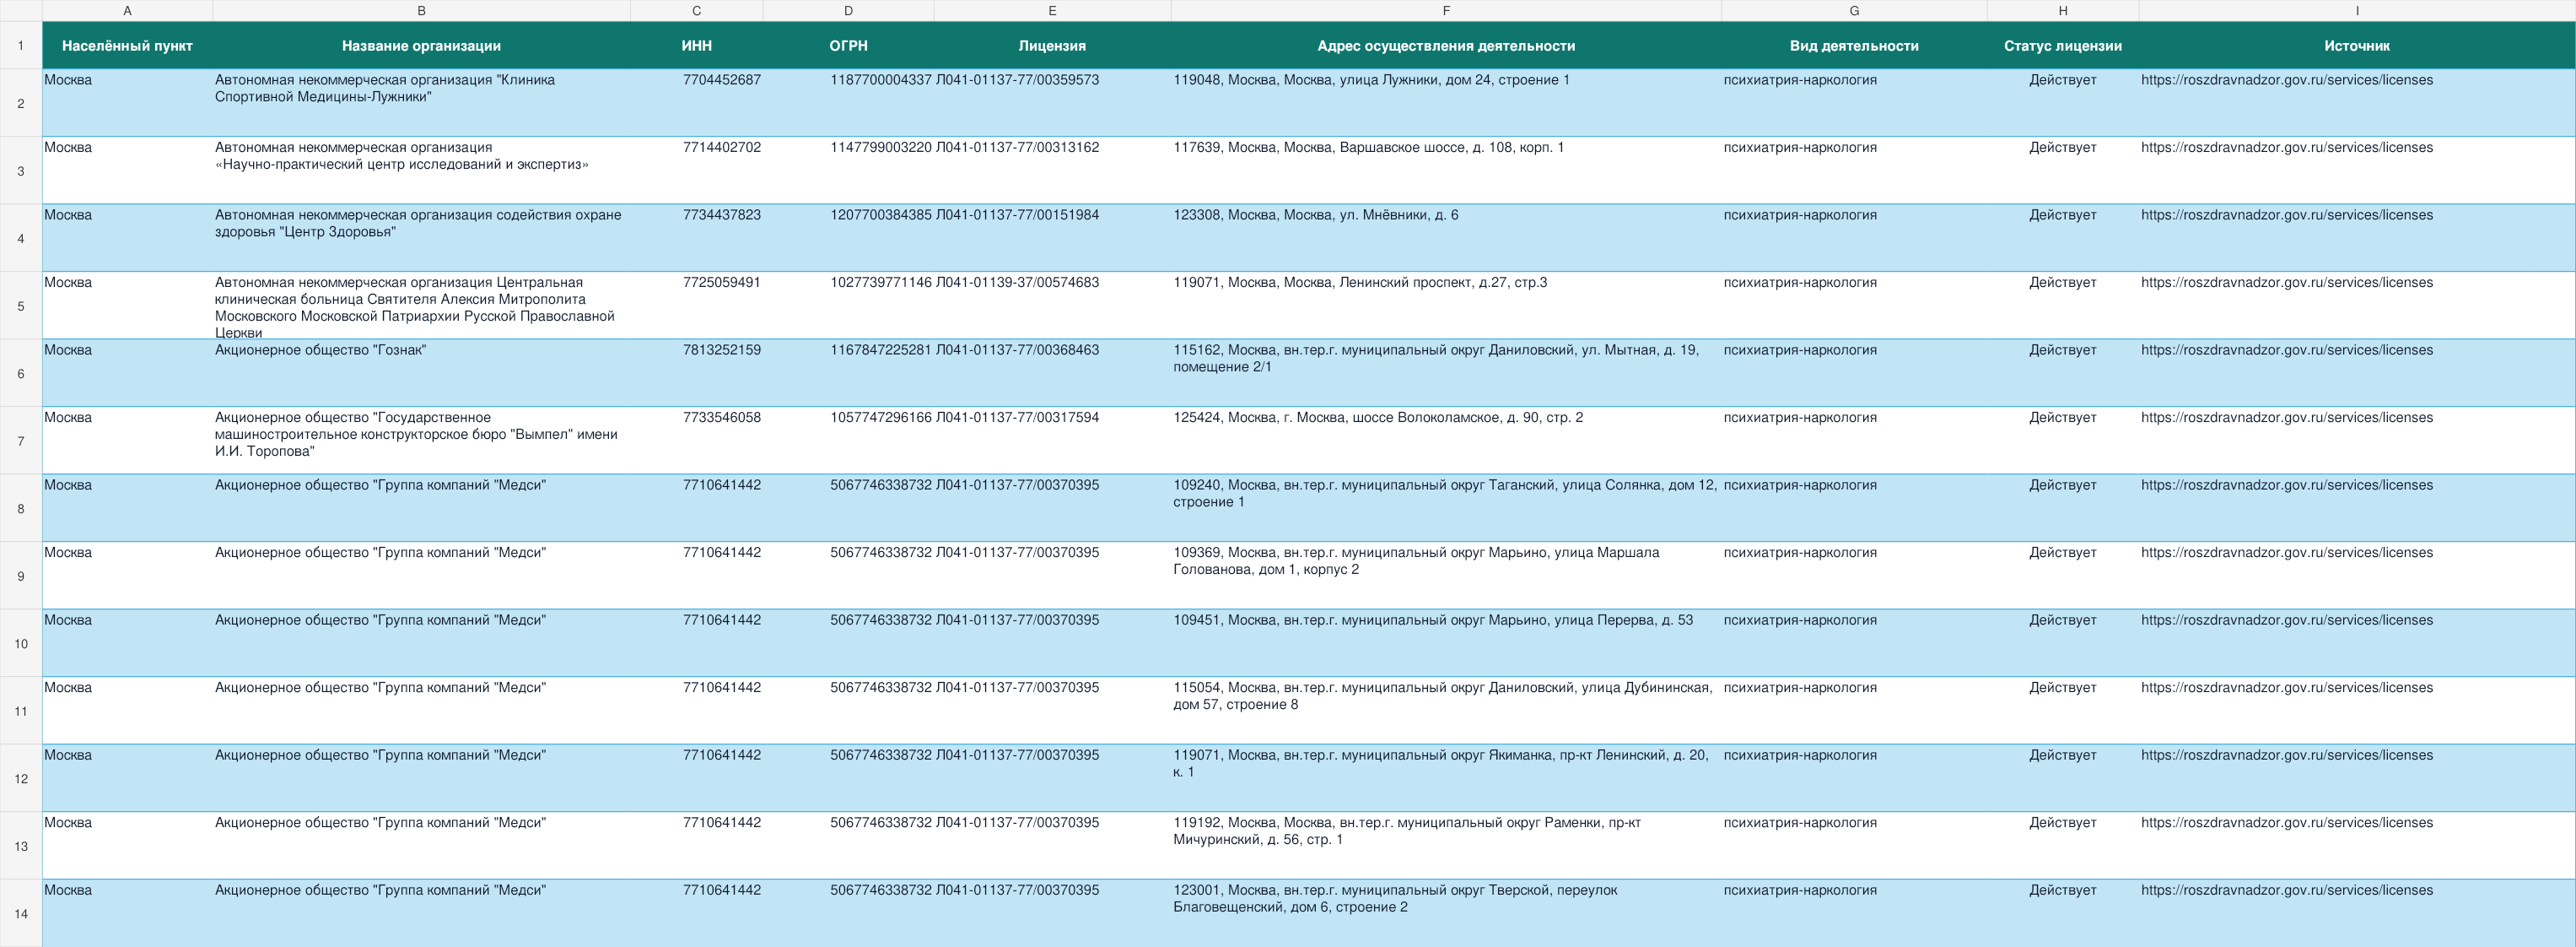Select column B header

(x=421, y=10)
